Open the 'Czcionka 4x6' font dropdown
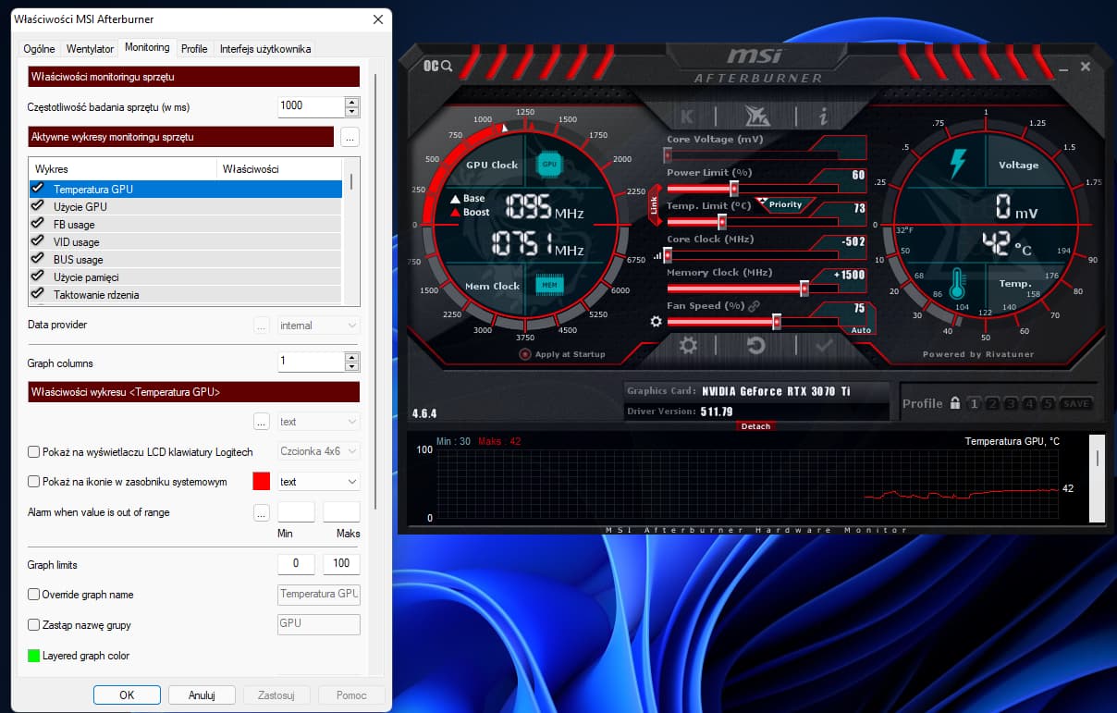This screenshot has height=713, width=1117. (x=319, y=451)
